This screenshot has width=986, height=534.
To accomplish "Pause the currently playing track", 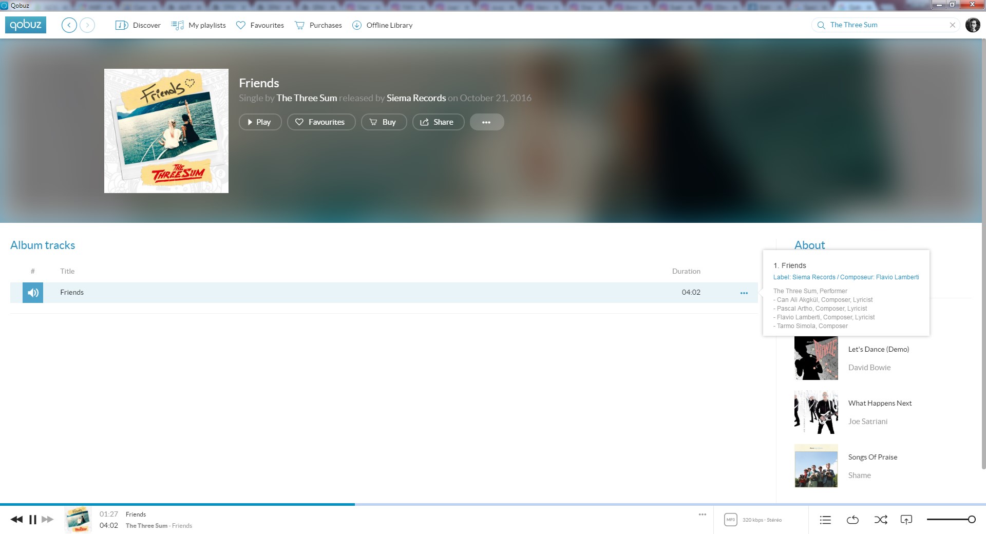I will click(x=33, y=520).
